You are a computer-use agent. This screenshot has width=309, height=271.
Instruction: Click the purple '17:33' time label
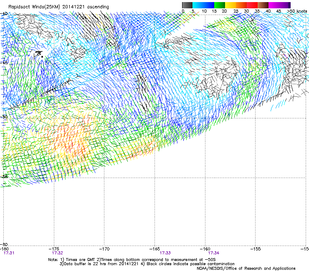165,253
